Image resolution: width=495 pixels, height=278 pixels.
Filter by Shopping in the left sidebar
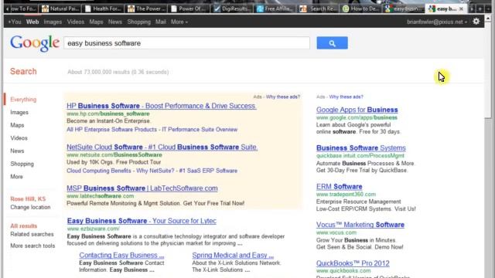[x=22, y=164]
